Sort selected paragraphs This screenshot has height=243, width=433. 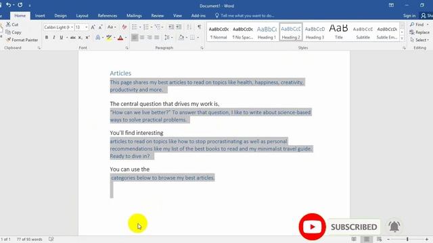pyautogui.click(x=189, y=27)
